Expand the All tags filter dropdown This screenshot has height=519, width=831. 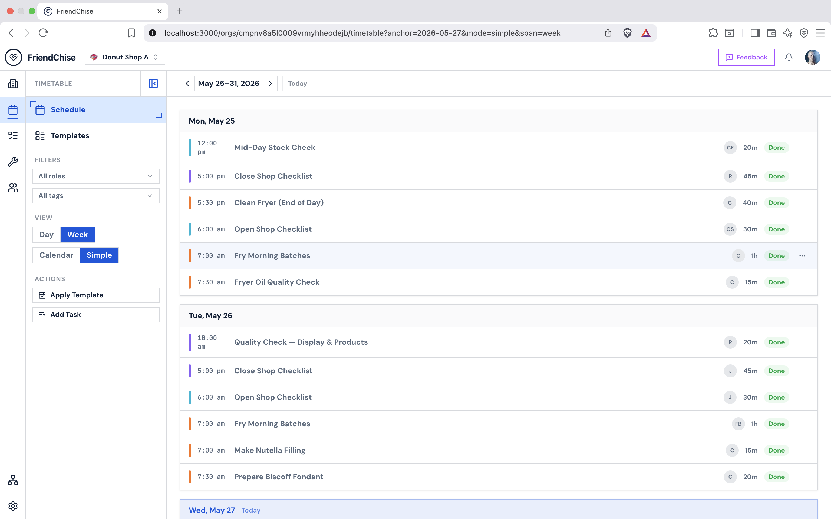(x=96, y=196)
